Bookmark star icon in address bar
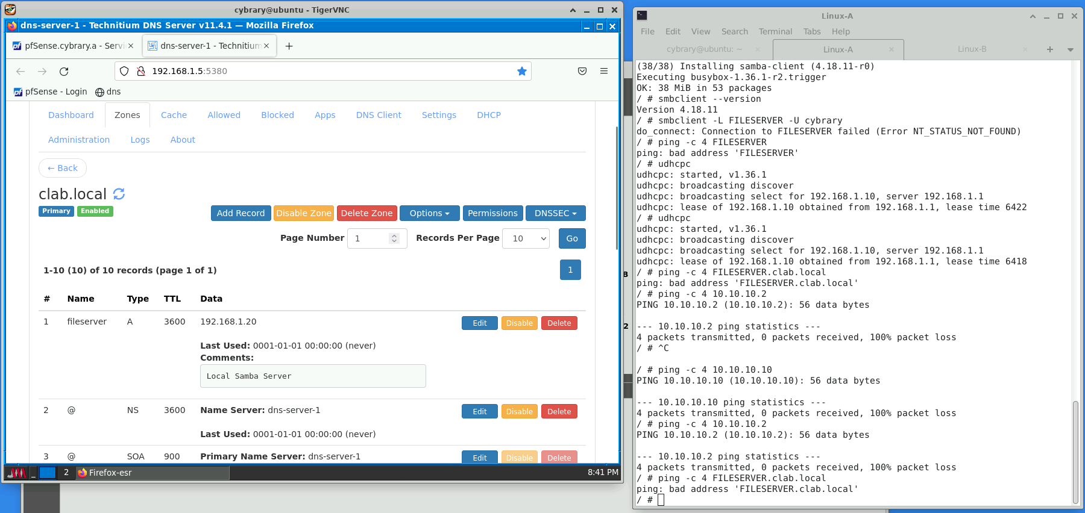 522,71
